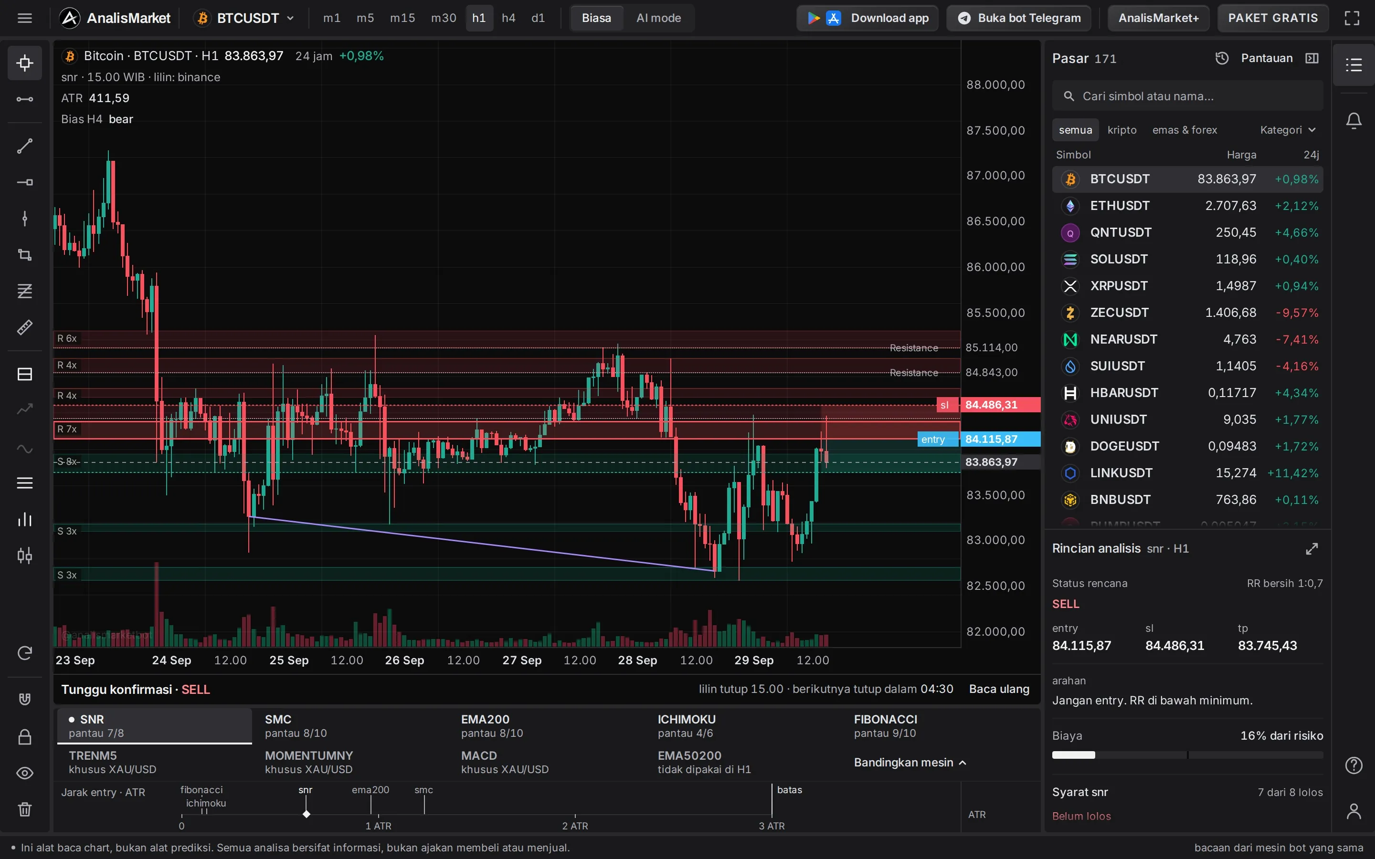Click the magnet snap icon

tap(24, 699)
